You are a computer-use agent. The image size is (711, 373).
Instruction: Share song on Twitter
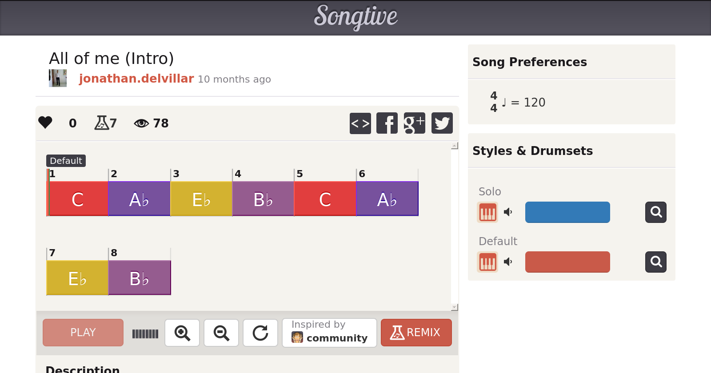[442, 123]
